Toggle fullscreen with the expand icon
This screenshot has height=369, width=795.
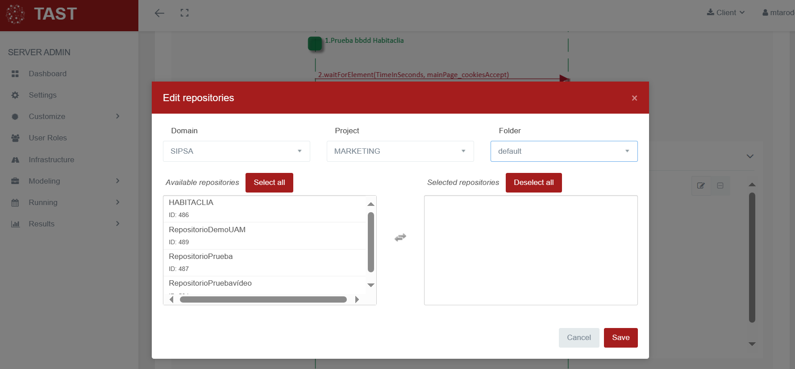click(184, 13)
